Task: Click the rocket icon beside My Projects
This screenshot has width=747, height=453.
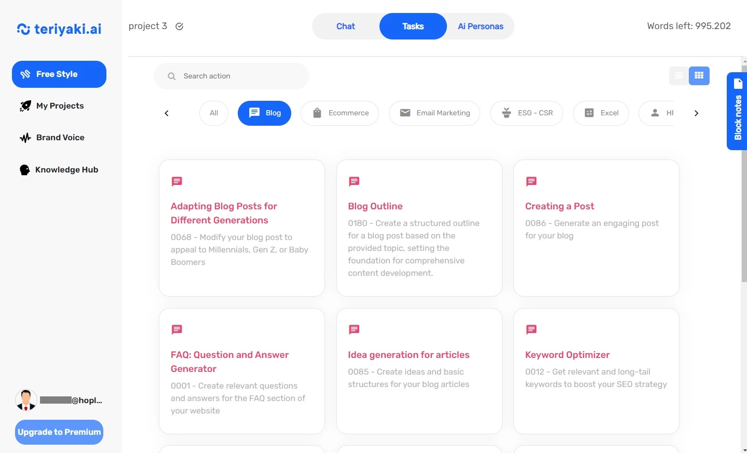Action: (25, 106)
